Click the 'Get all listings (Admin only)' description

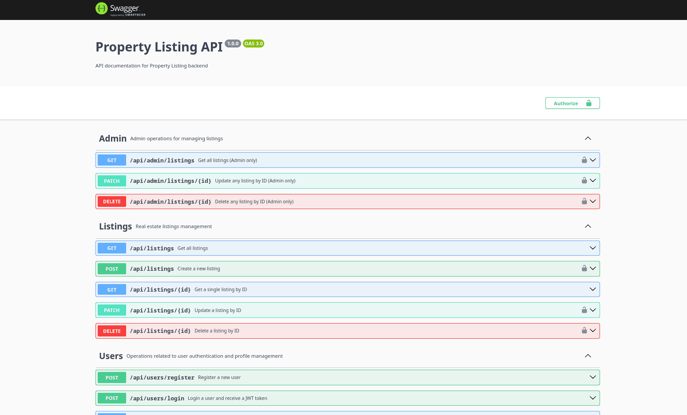tap(227, 160)
